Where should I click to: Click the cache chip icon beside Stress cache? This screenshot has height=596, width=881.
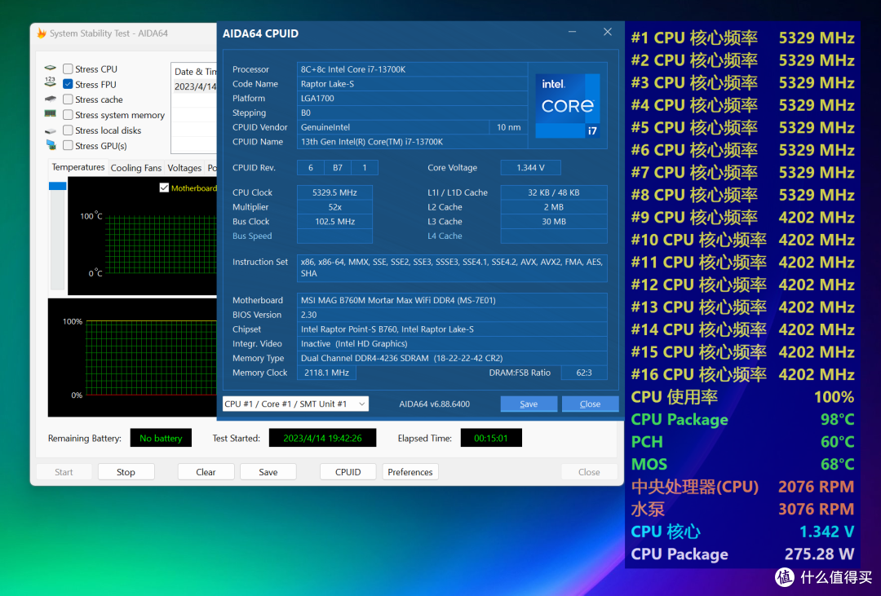click(x=51, y=99)
